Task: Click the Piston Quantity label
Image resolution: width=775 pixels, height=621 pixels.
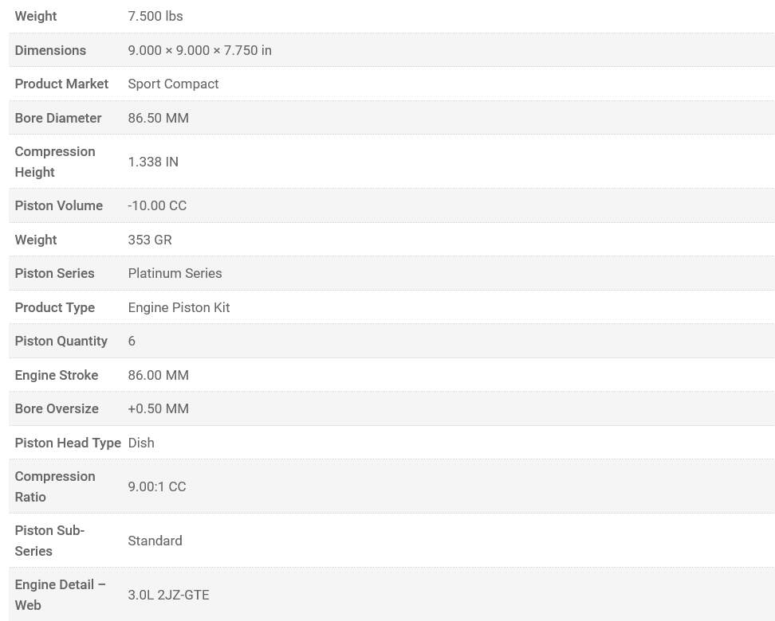Action: click(61, 341)
